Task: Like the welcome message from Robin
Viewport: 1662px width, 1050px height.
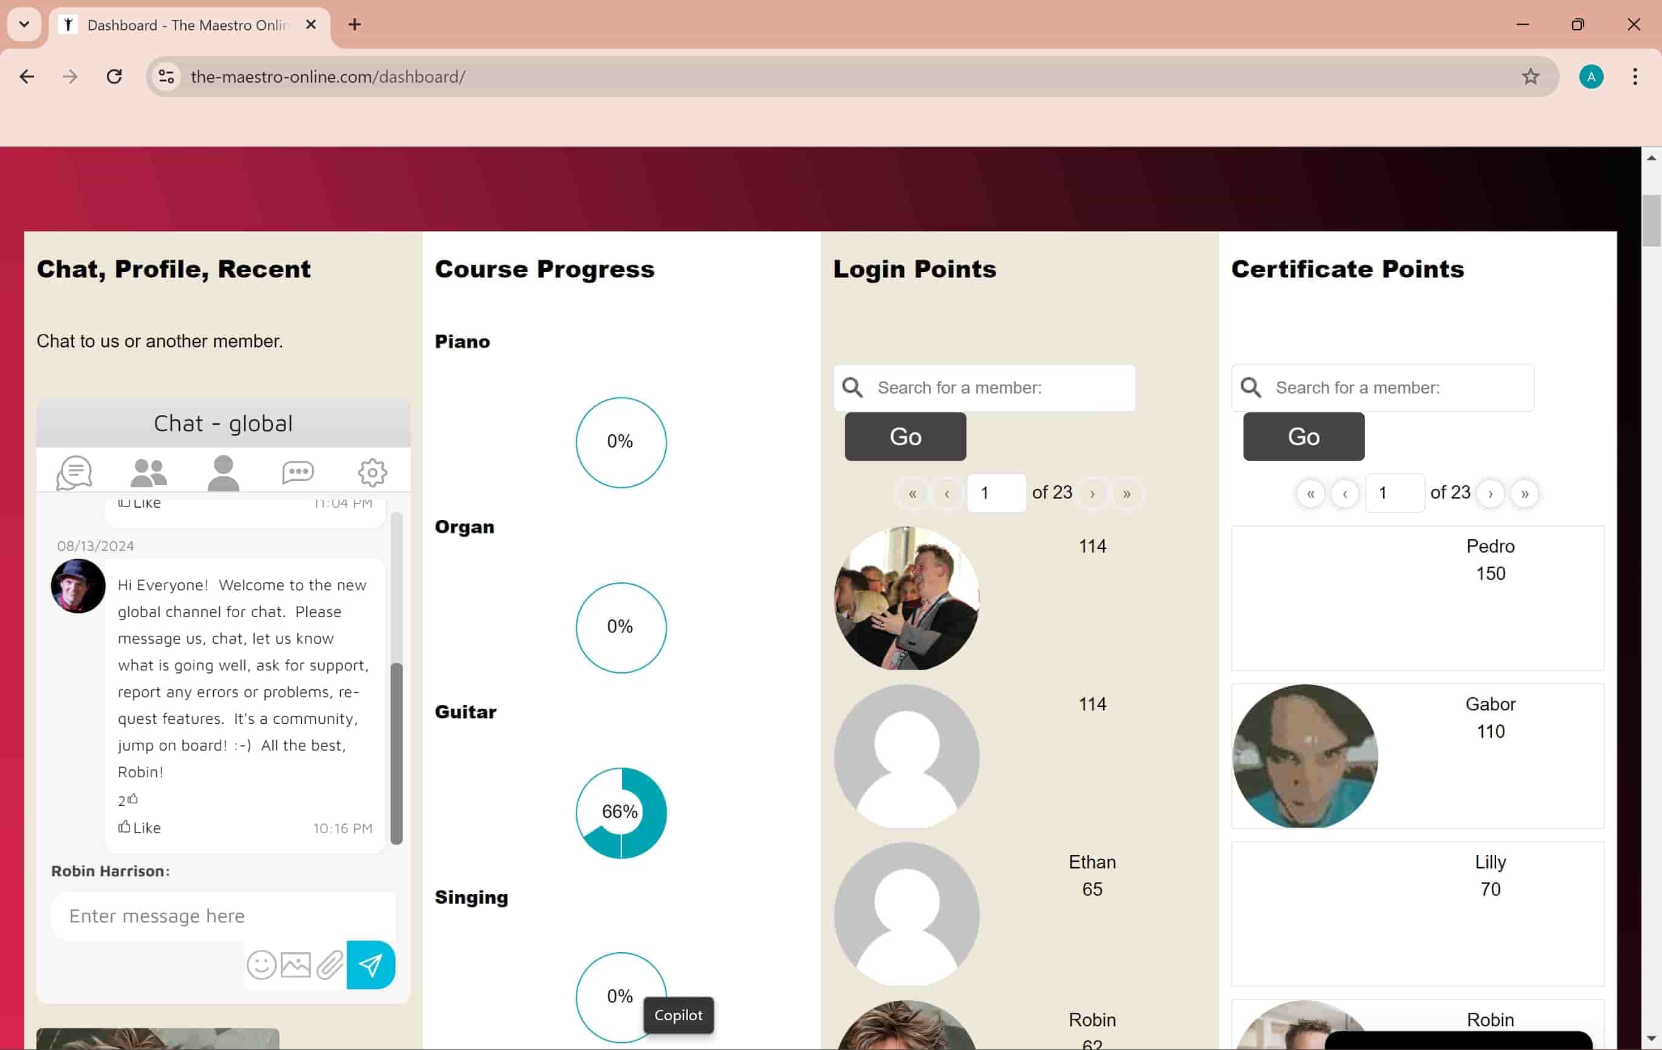Action: point(140,827)
